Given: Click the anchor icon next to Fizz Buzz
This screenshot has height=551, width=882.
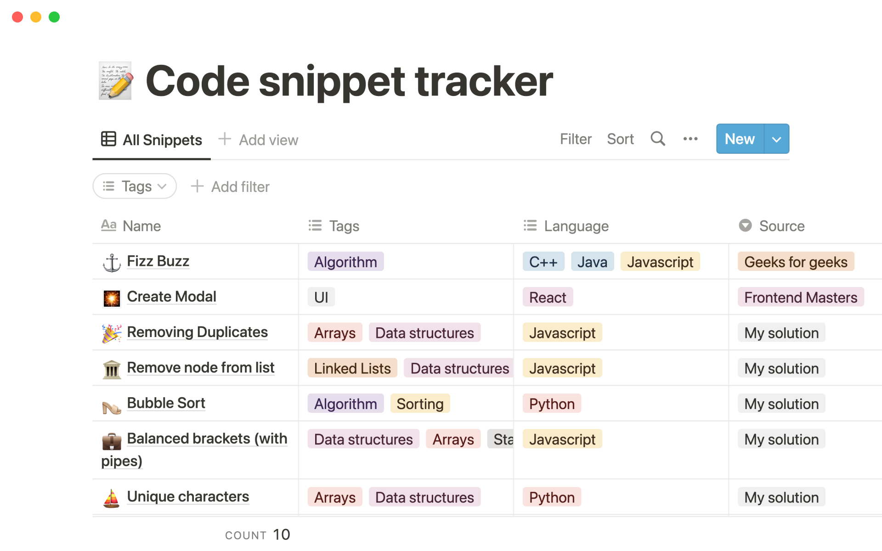Looking at the screenshot, I should pos(112,263).
